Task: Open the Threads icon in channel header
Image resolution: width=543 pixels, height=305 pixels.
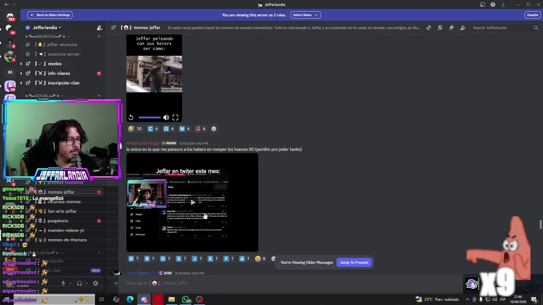Action: coord(428,28)
